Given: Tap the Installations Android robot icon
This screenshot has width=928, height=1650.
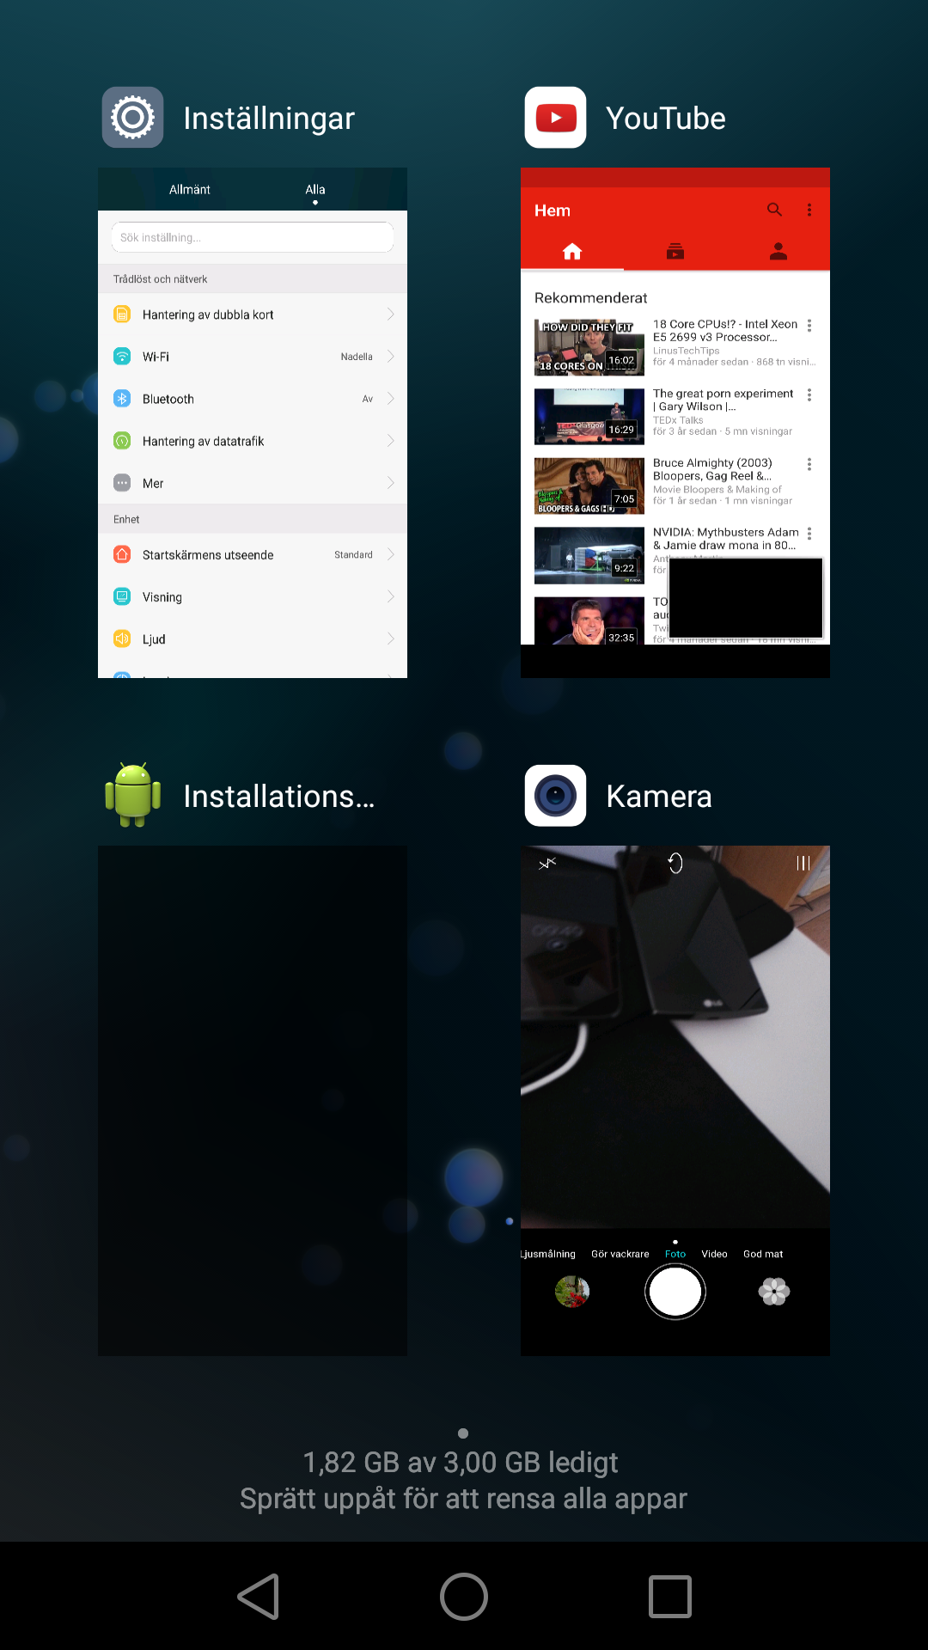Looking at the screenshot, I should pos(132,795).
